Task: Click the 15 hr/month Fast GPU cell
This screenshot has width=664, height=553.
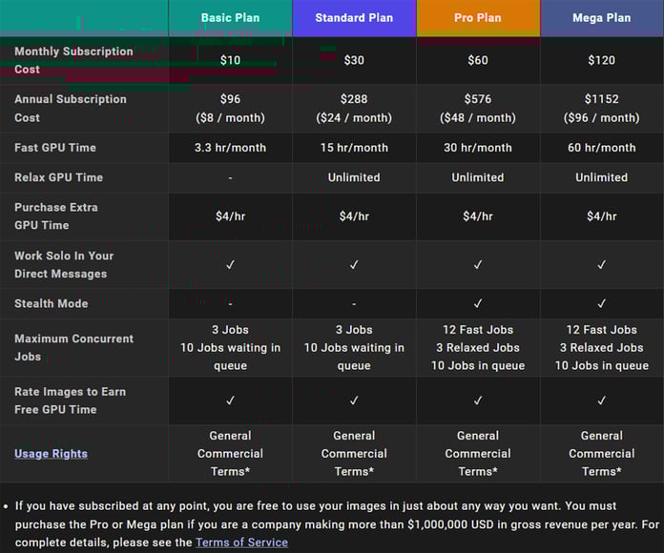Action: [x=354, y=148]
